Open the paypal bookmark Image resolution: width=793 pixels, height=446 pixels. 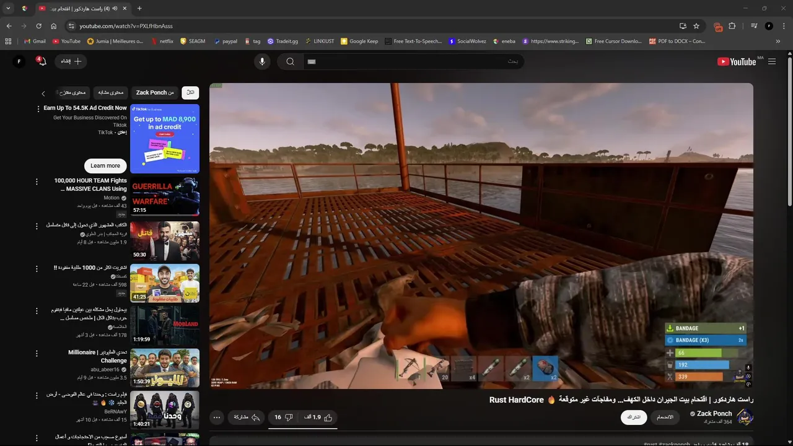point(226,42)
